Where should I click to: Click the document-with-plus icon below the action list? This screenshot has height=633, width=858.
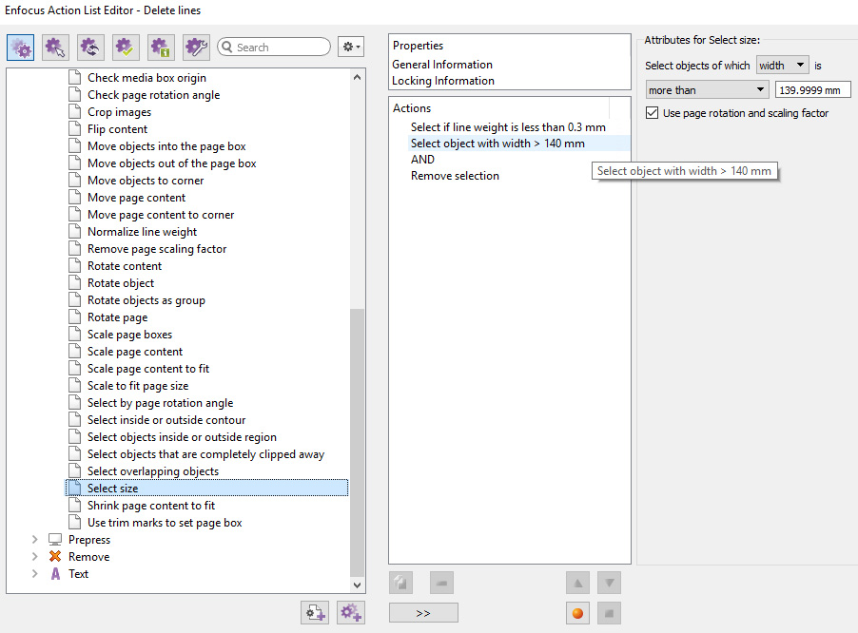coord(315,613)
